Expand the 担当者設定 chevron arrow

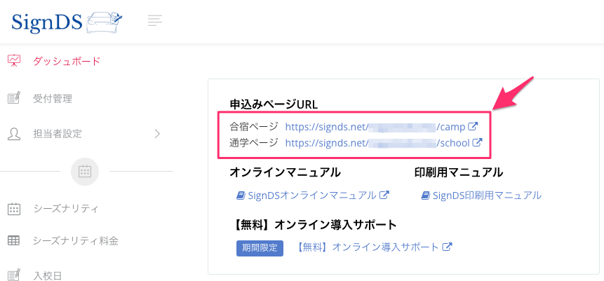[x=157, y=134]
